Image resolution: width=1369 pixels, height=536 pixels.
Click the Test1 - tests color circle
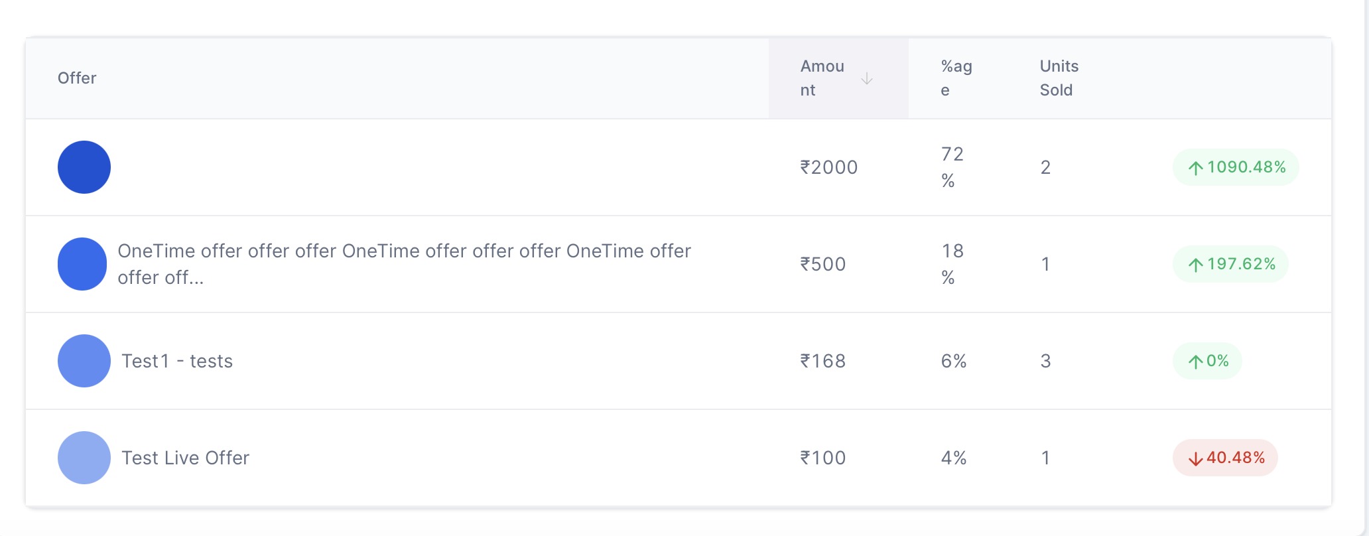coord(84,361)
